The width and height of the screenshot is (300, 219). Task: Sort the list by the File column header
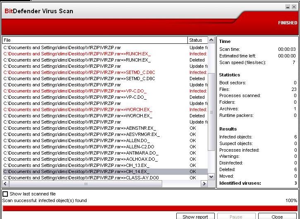(95, 40)
